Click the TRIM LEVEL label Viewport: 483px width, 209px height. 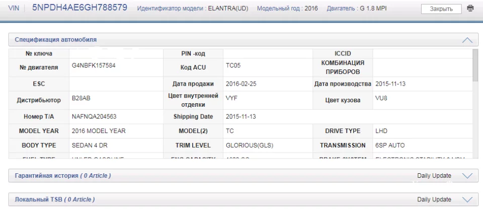pos(193,145)
